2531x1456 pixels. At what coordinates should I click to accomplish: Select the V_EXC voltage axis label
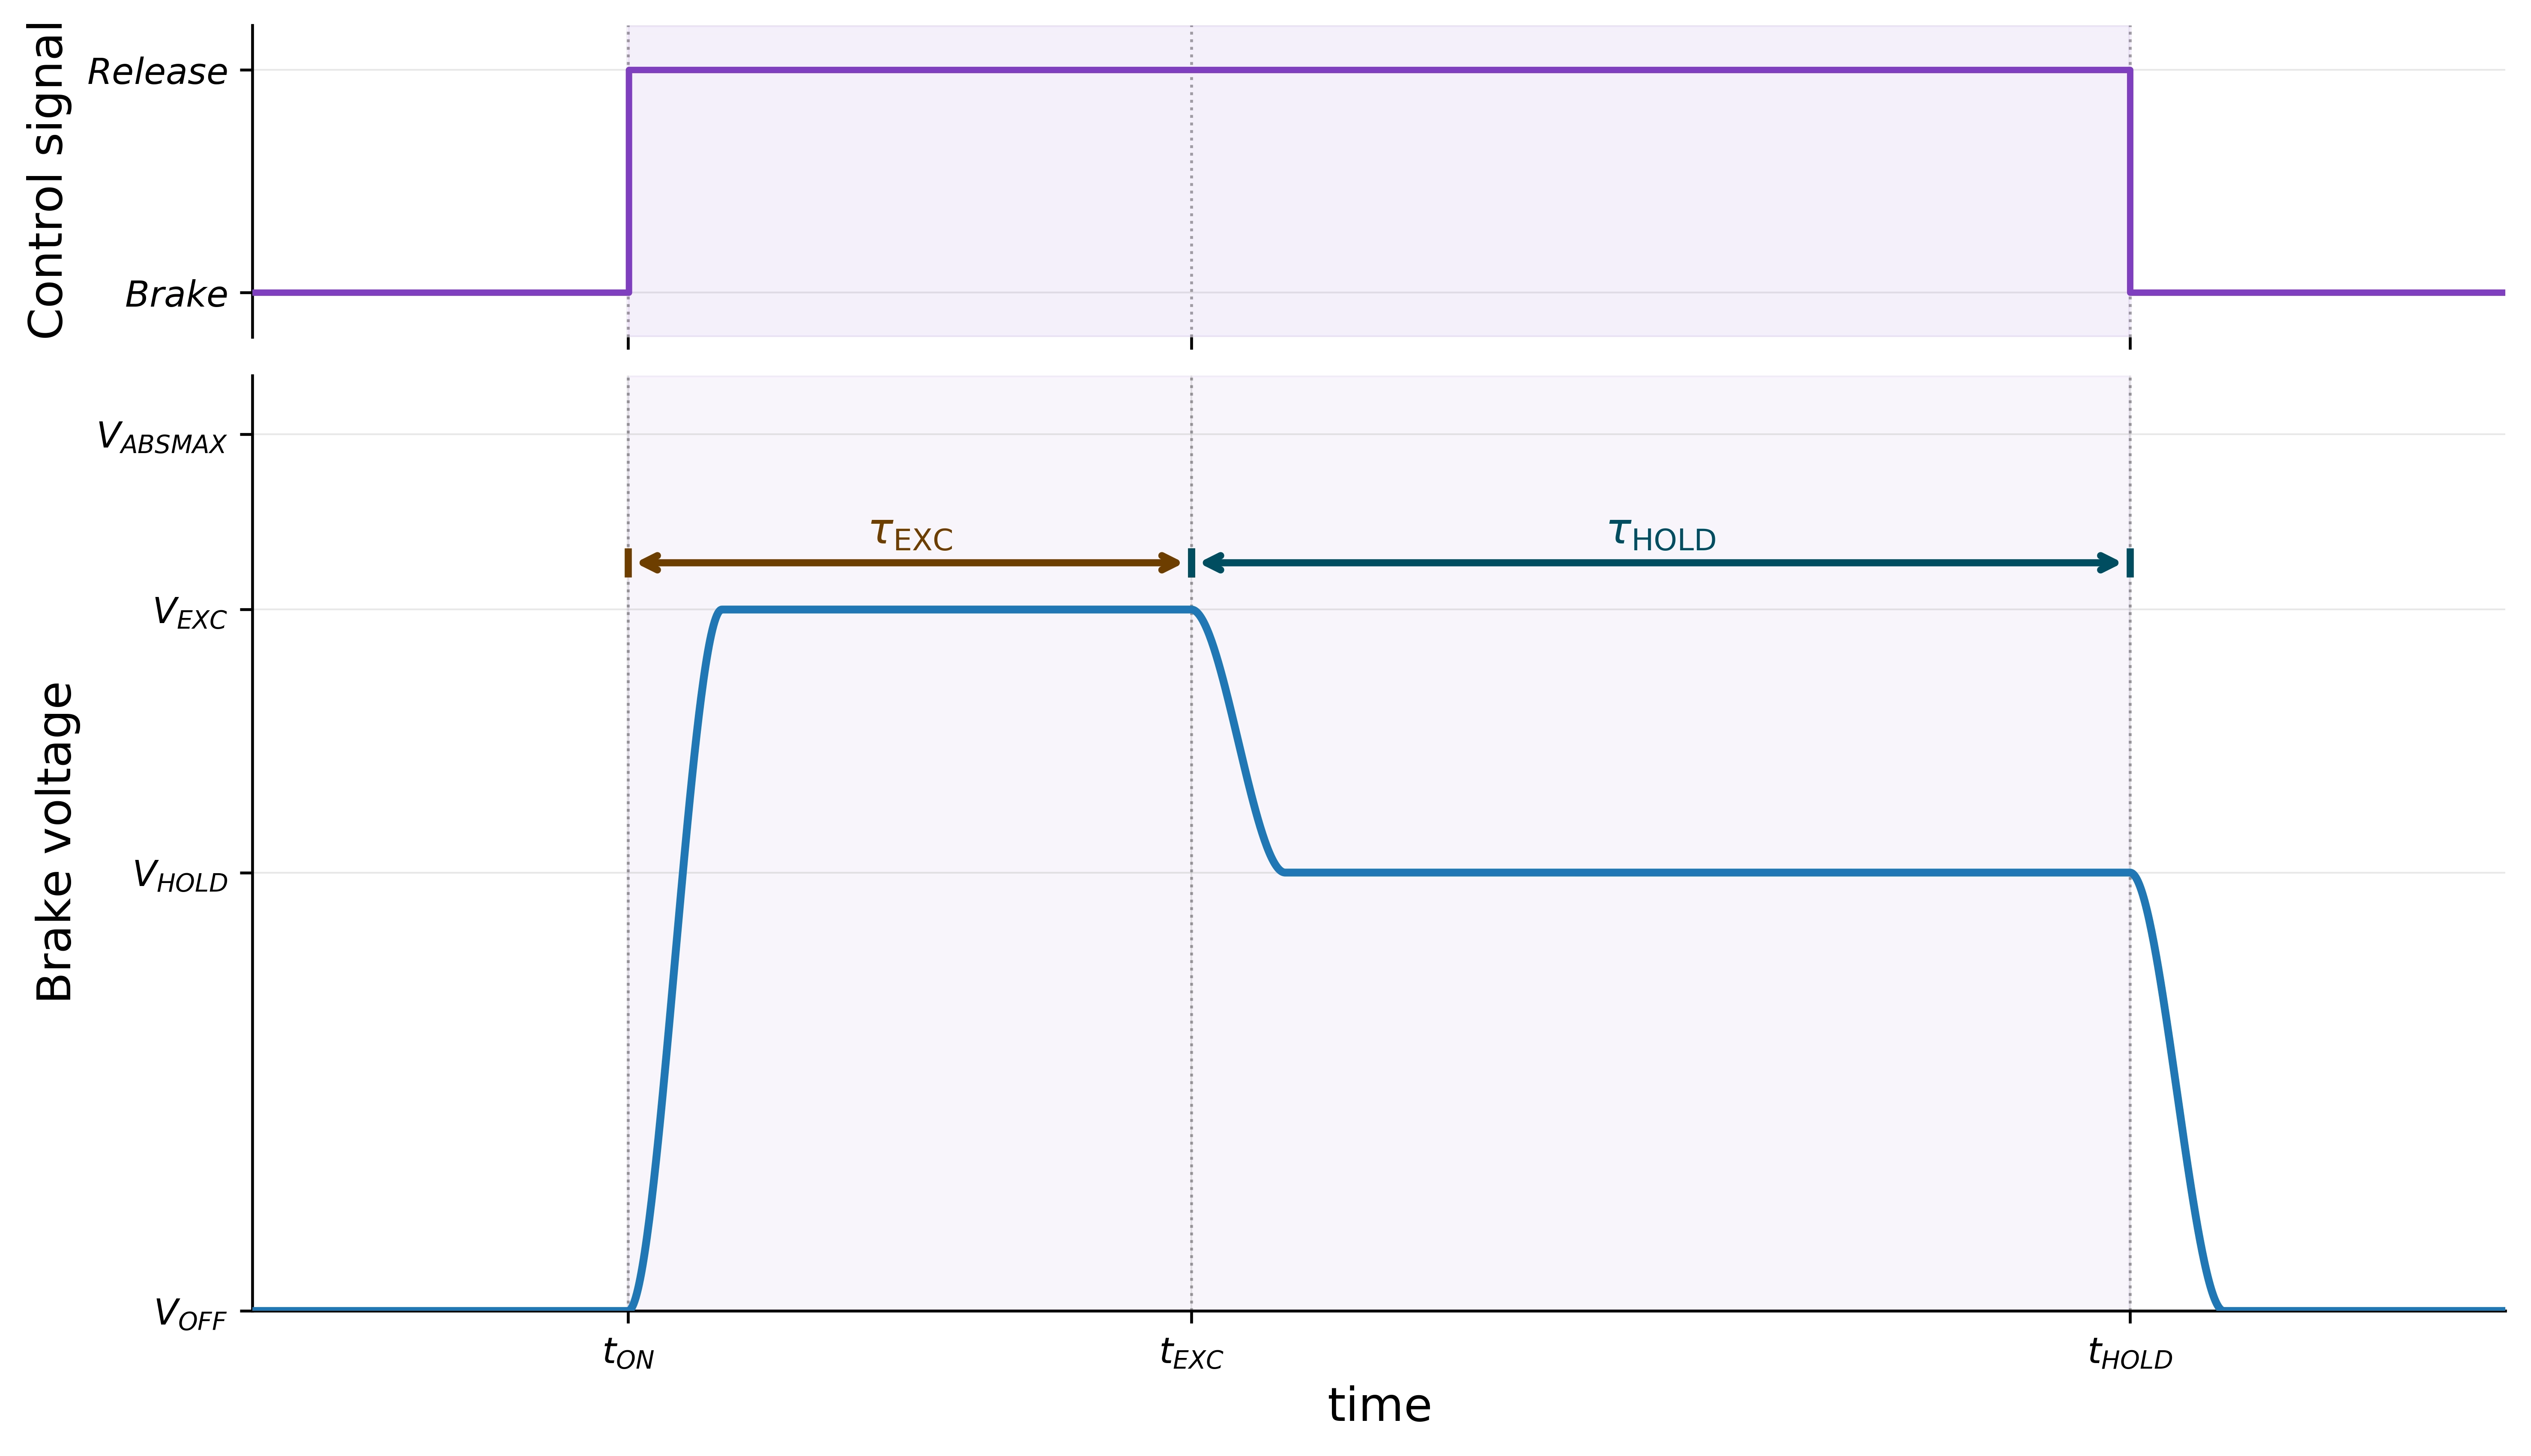189,613
